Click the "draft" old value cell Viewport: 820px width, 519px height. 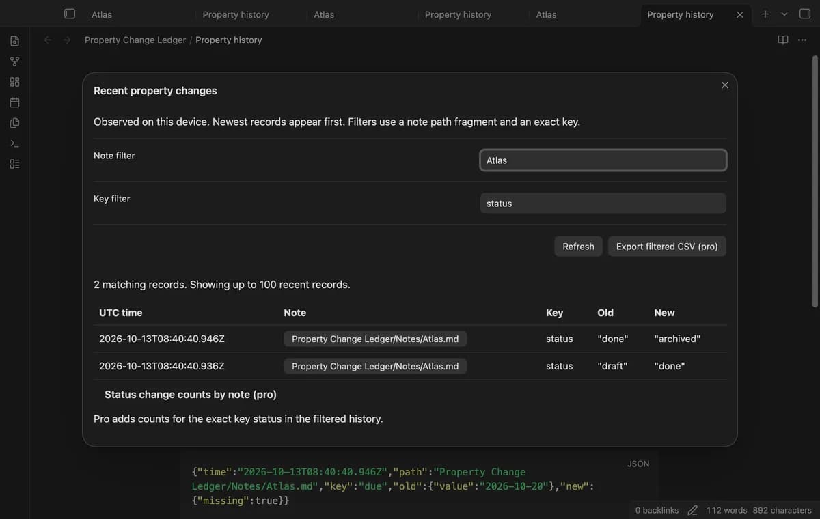[x=612, y=366]
